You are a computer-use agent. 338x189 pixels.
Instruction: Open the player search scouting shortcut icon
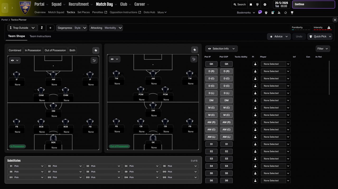pyautogui.click(x=279, y=13)
